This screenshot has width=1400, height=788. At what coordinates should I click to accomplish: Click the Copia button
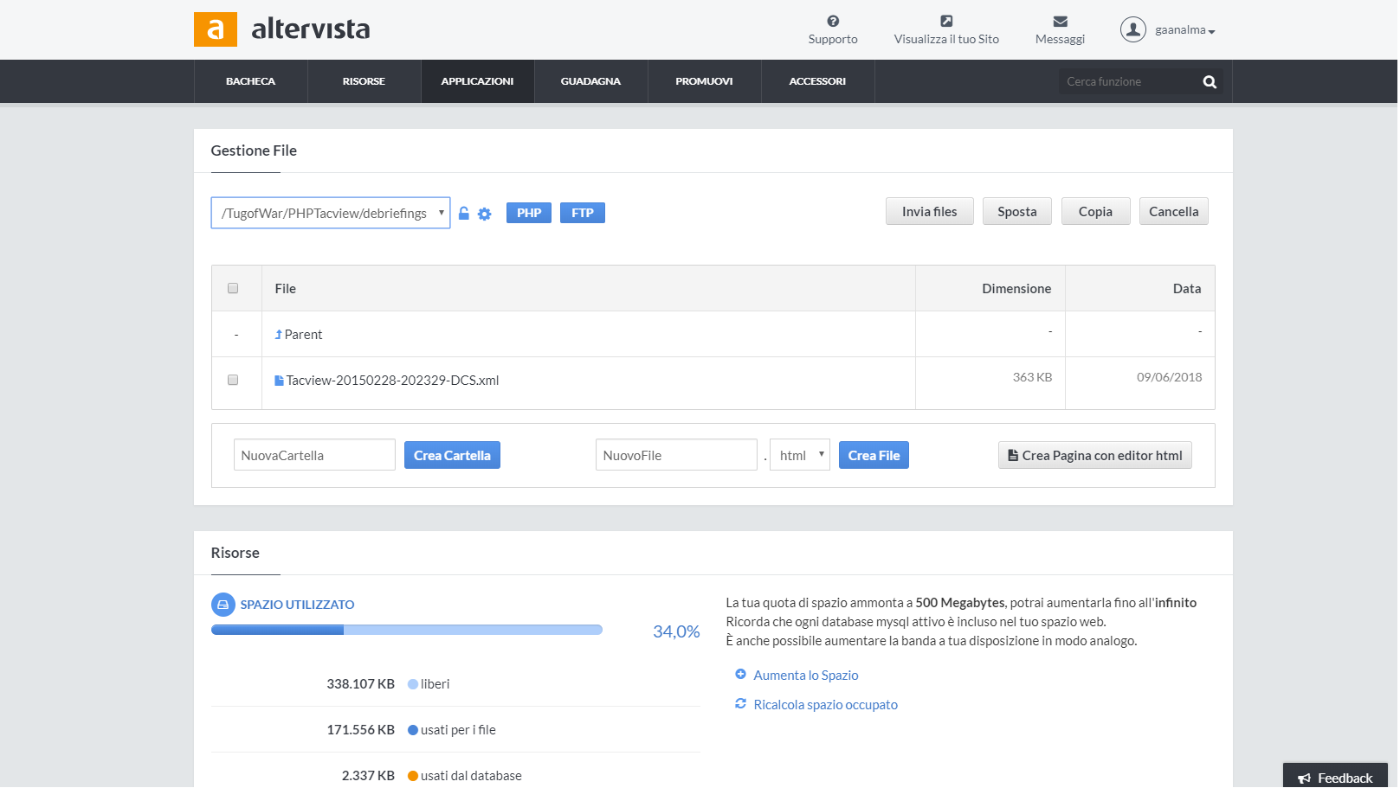(1096, 211)
